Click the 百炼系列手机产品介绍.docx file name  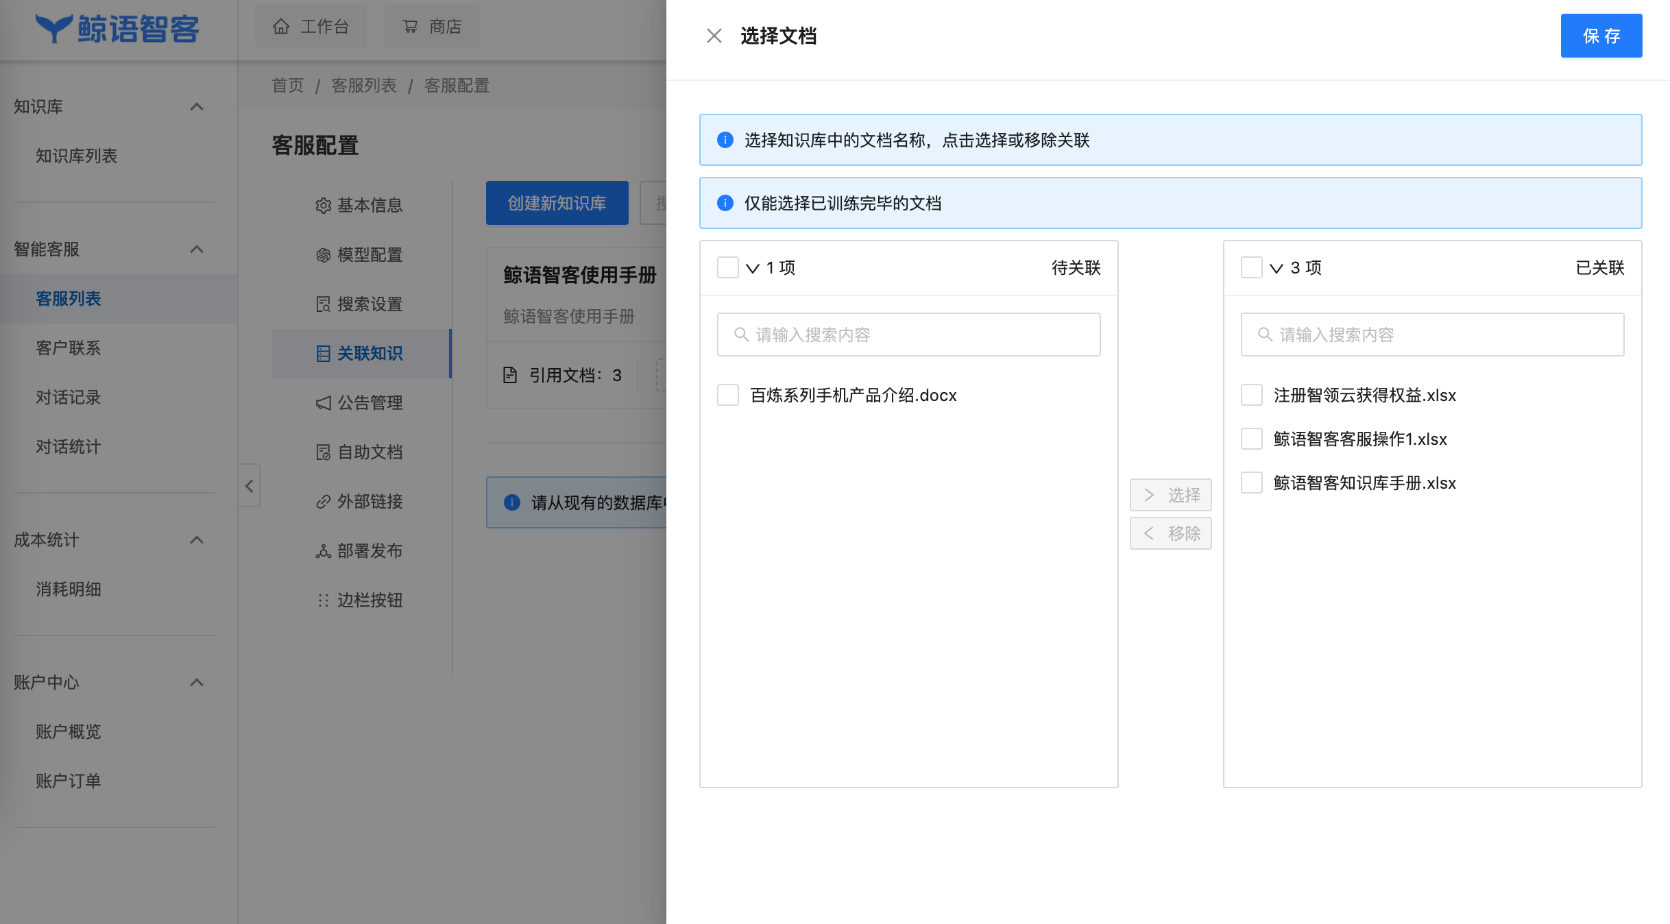[854, 396]
